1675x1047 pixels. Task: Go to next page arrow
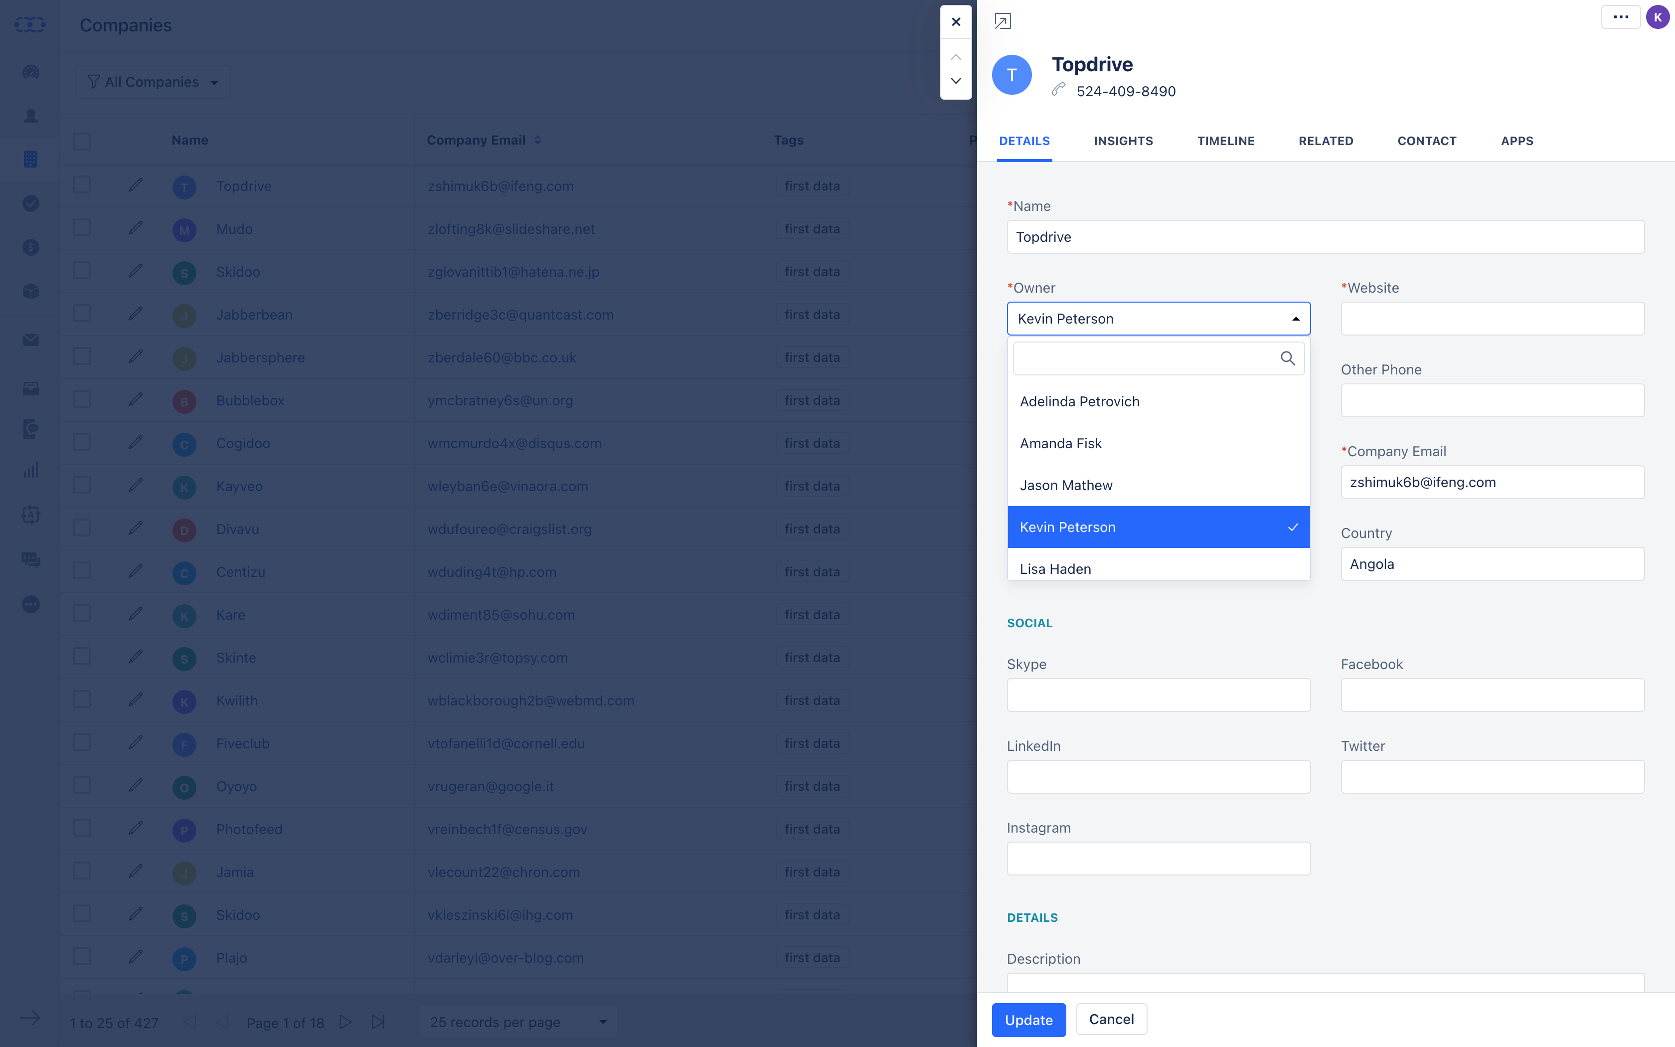click(x=345, y=1022)
